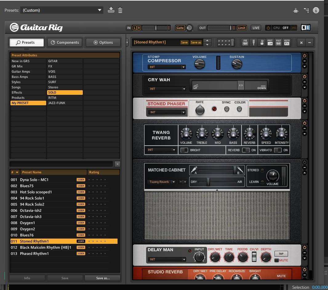Click the Native Instruments NI logo

point(306,28)
